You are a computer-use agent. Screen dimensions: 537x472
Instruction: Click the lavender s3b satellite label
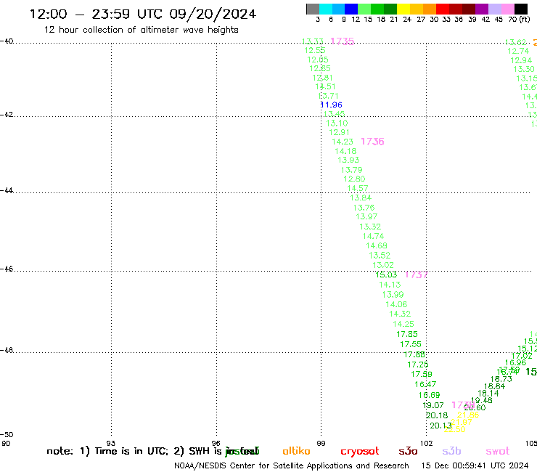tap(451, 451)
